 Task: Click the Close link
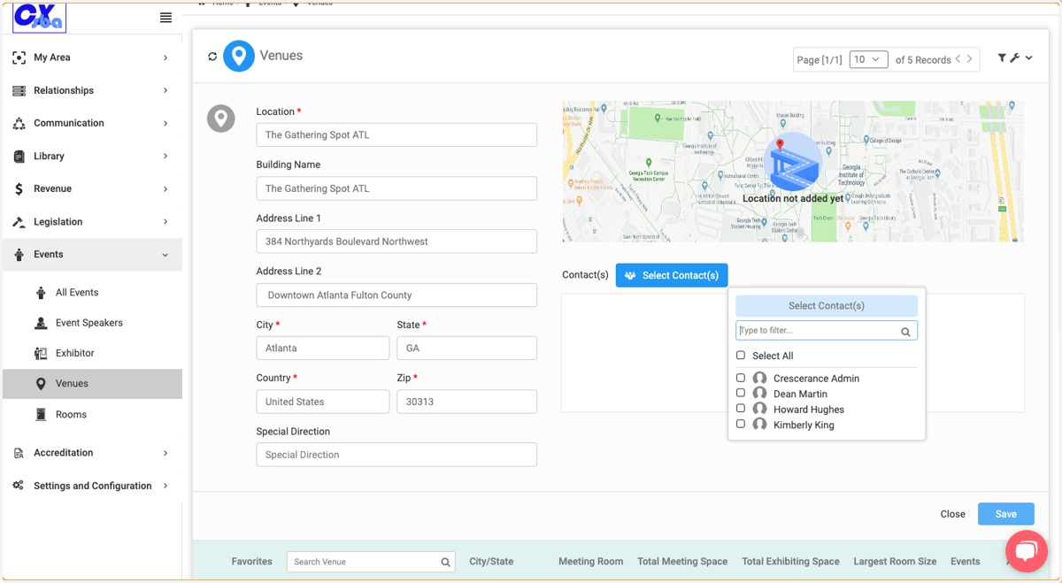point(953,514)
